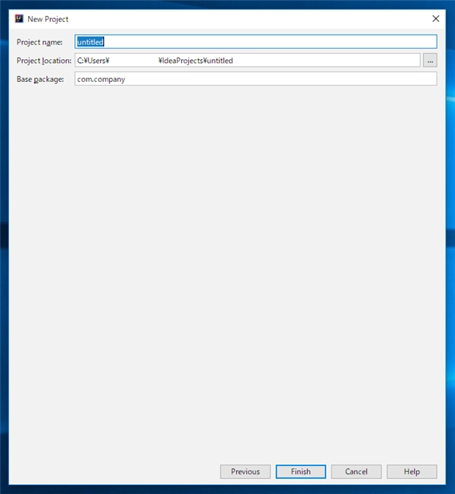Click the Project location path field
455x494 pixels.
(247, 60)
